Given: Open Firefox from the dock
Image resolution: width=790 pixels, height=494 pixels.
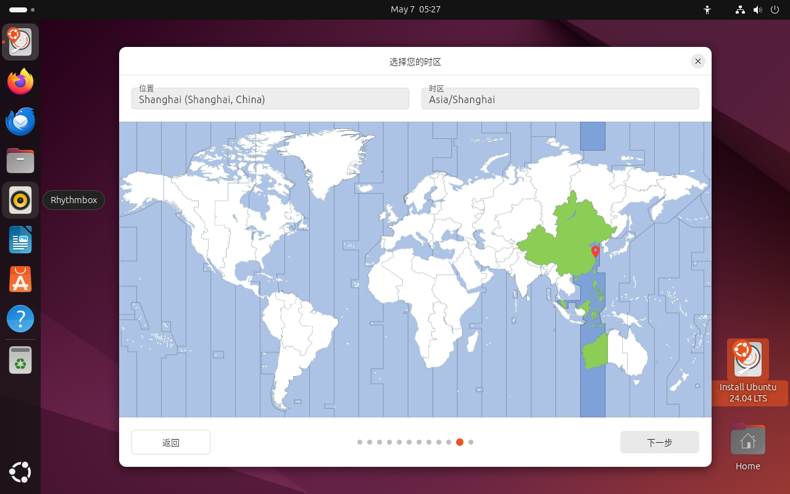Looking at the screenshot, I should tap(20, 82).
